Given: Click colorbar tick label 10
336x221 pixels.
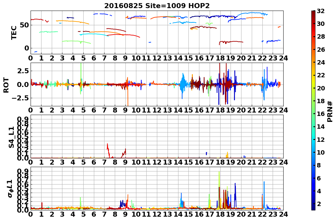Looking at the screenshot, I should (321, 152).
